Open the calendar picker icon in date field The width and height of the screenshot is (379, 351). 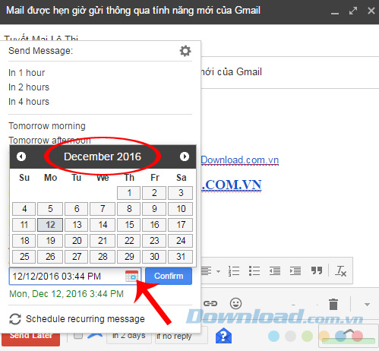(x=132, y=276)
